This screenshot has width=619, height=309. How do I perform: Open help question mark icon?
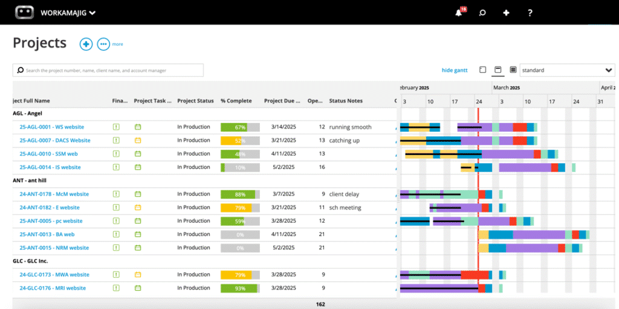[530, 13]
